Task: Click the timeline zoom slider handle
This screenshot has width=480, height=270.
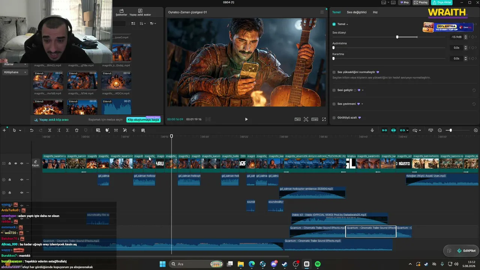Action: (450, 130)
